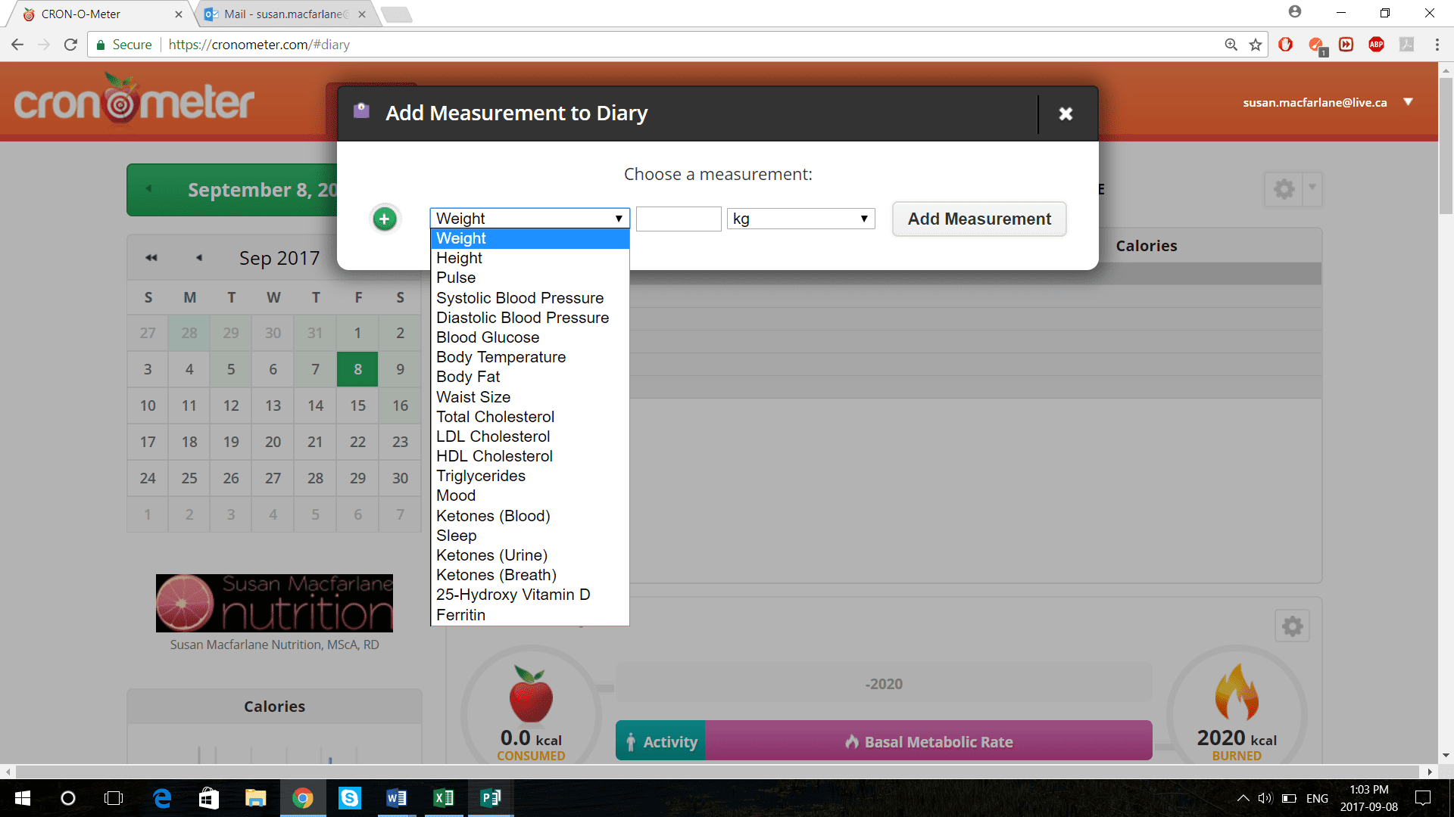
Task: Select Sleep from the list
Action: click(529, 536)
